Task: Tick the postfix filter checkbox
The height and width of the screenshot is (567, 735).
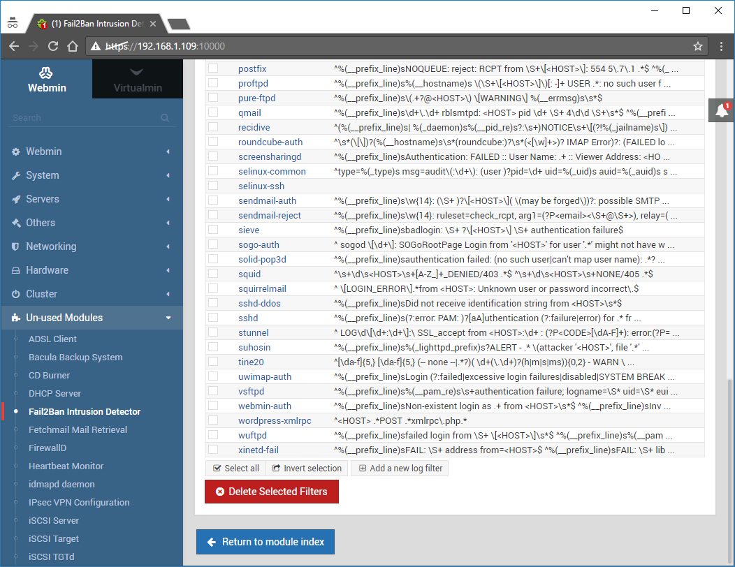Action: tap(213, 68)
